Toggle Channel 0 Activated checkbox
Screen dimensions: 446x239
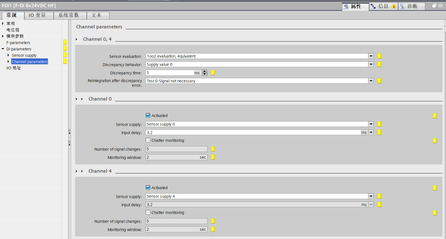(x=148, y=115)
